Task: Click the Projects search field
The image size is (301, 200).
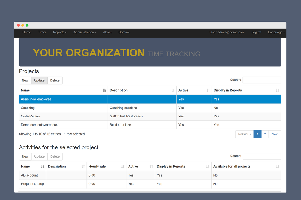Action: 262,80
